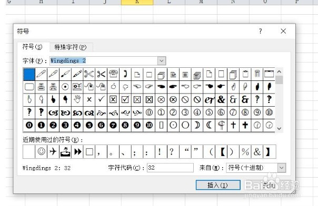
Task: Click the 近期使用过的符号(R) label
Action: pyautogui.click(x=53, y=140)
